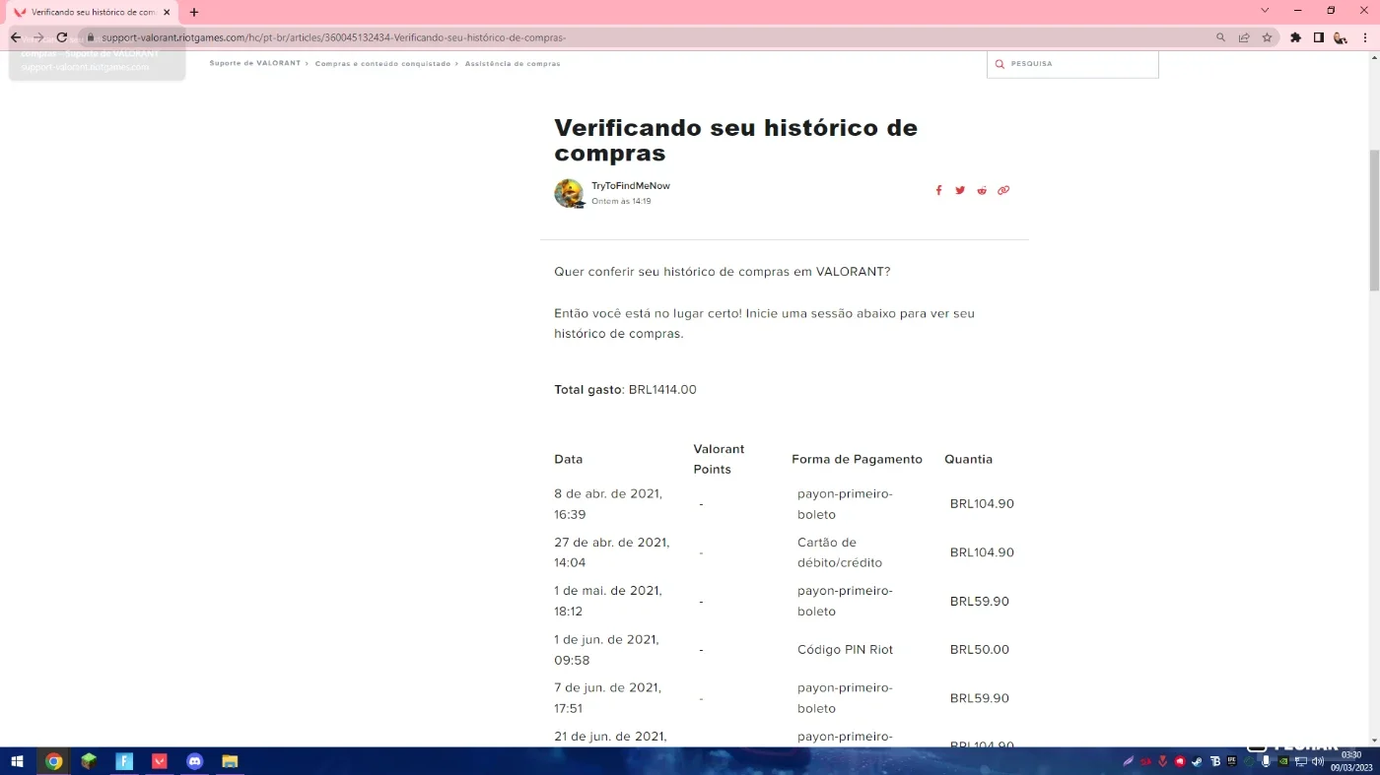Screen dimensions: 1380x775
Task: Click the author name TryToFindMeNow
Action: (x=631, y=186)
